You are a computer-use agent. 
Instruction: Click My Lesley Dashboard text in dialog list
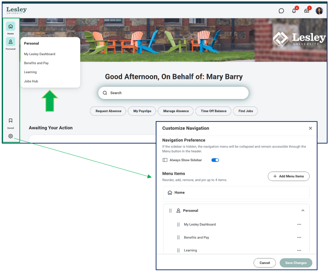[x=200, y=224]
